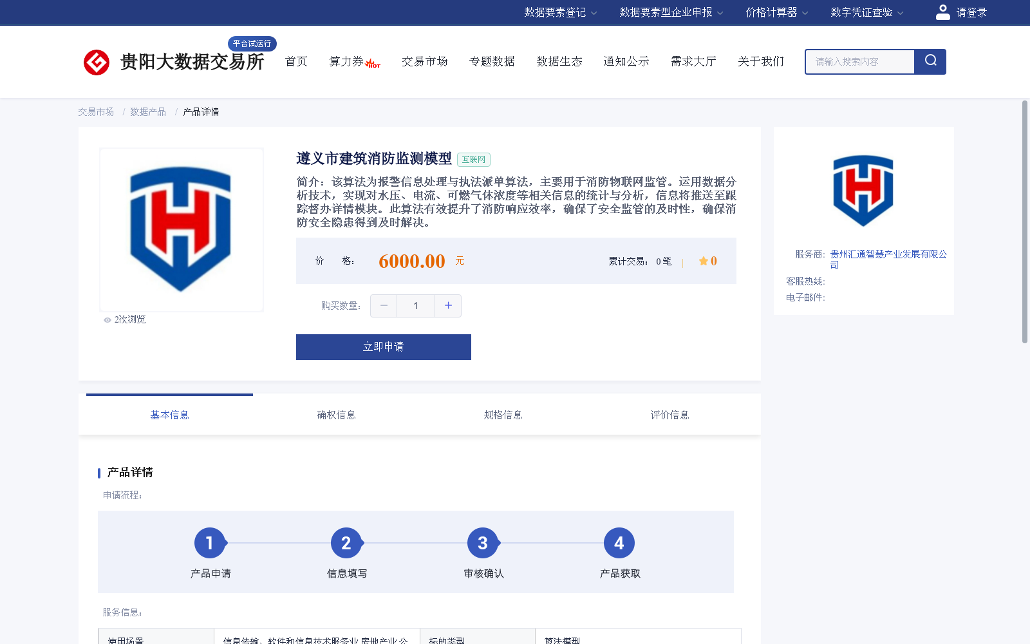Open the 算力券 menu item

coord(346,62)
